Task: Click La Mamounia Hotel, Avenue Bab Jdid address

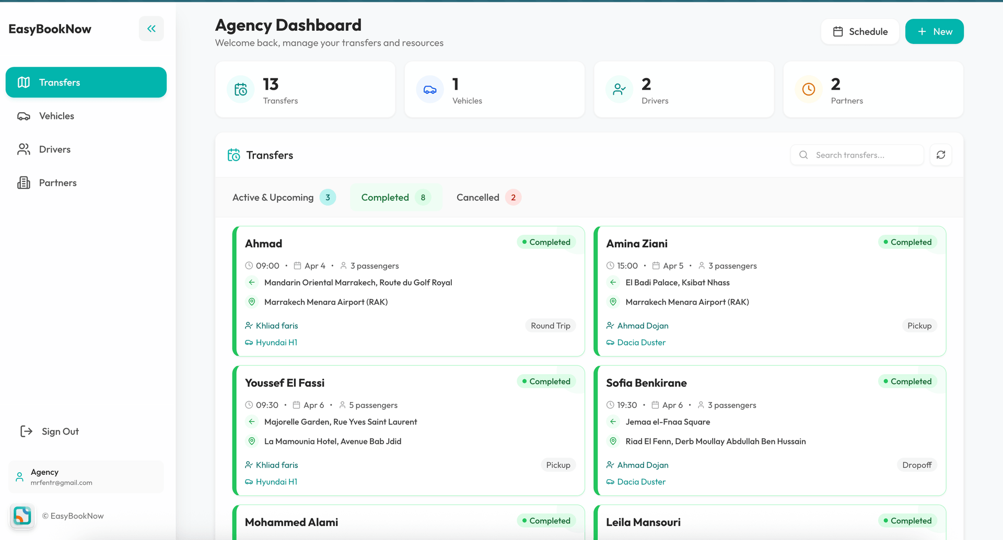Action: (333, 441)
